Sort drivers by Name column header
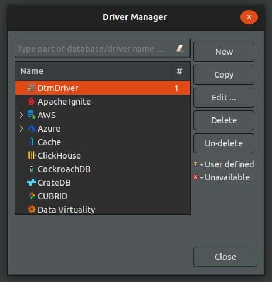This screenshot has width=272, height=282. pos(93,71)
